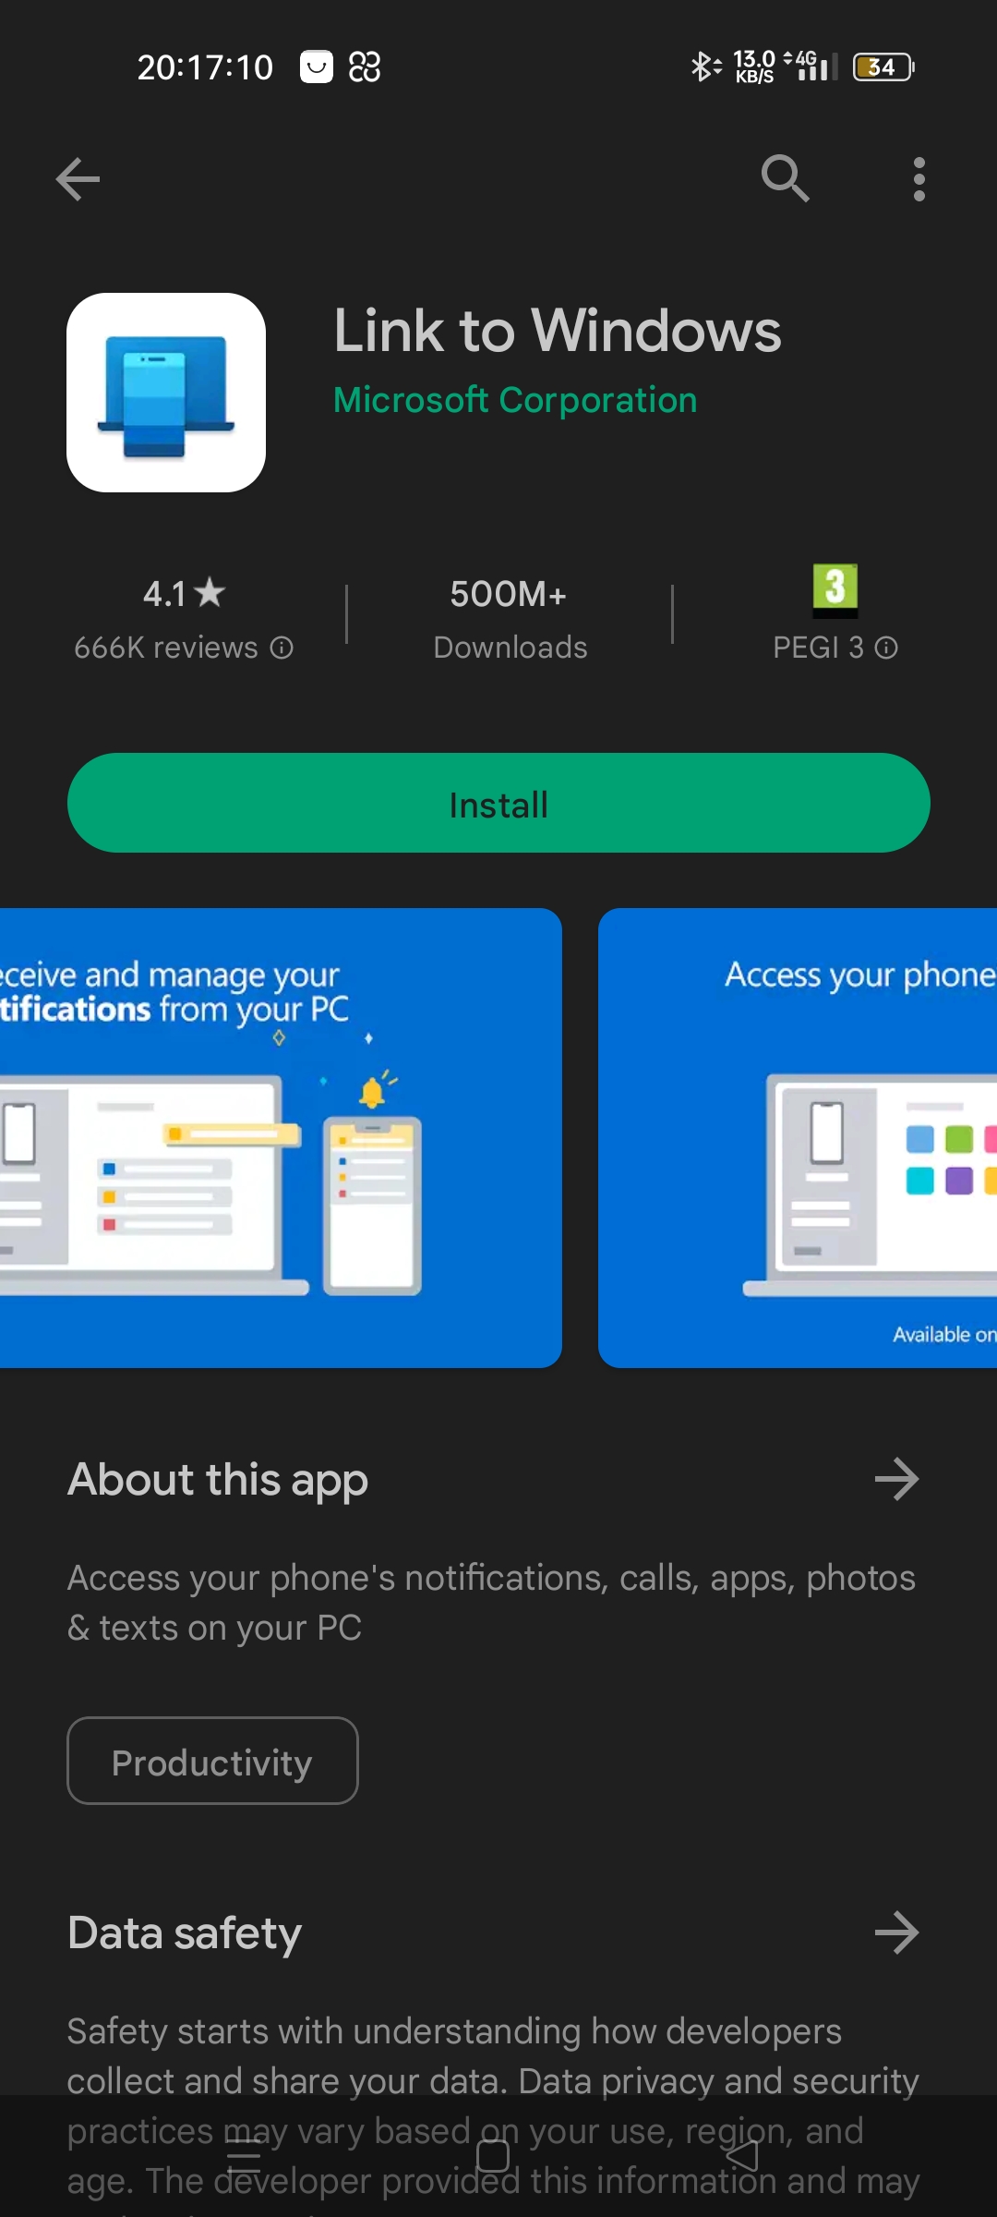Open Microsoft Corporation developer page
Screen dimensions: 997x2217
pos(515,400)
